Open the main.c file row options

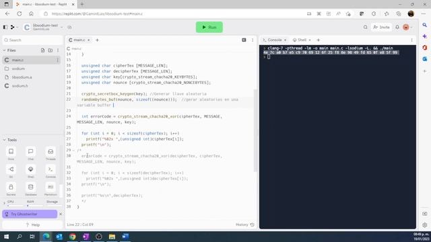click(57, 60)
